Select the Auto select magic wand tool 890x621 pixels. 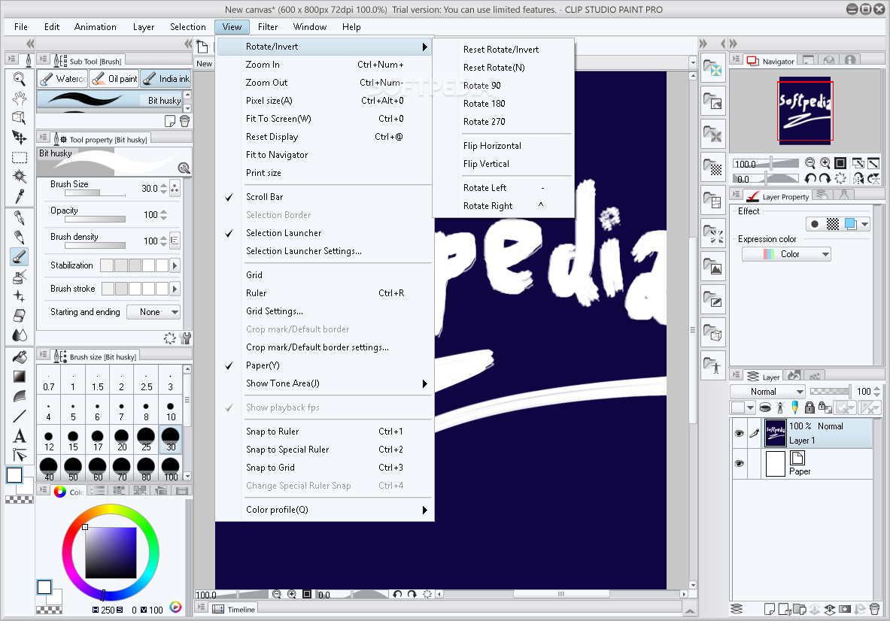20,177
